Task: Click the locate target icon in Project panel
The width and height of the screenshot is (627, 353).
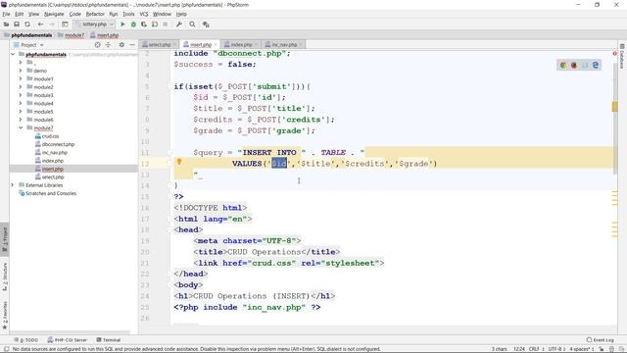Action: [x=98, y=45]
